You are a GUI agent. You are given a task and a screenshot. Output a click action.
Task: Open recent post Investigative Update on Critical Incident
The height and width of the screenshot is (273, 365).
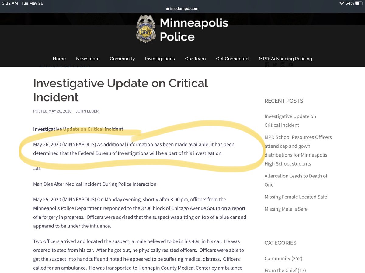[x=290, y=121]
